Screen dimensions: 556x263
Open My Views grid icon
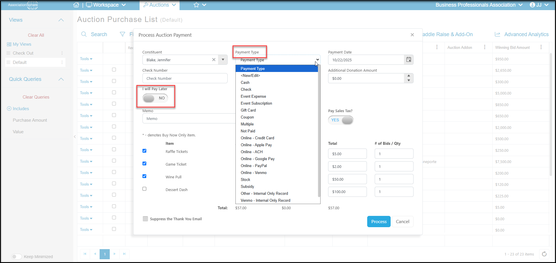tap(9, 44)
